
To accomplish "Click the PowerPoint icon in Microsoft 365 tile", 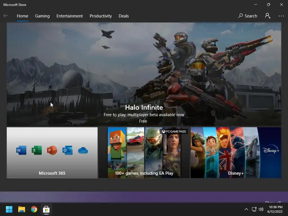I will 52,150.
